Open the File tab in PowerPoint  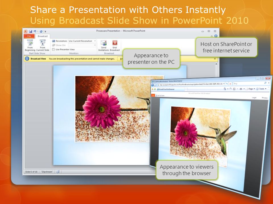(x=29, y=36)
